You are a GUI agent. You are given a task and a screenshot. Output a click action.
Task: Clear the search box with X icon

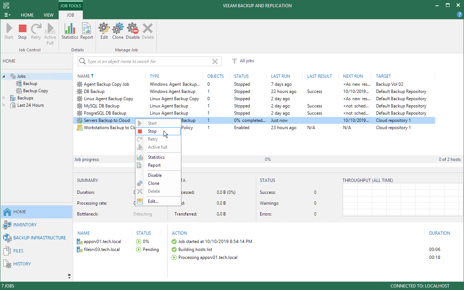point(215,61)
